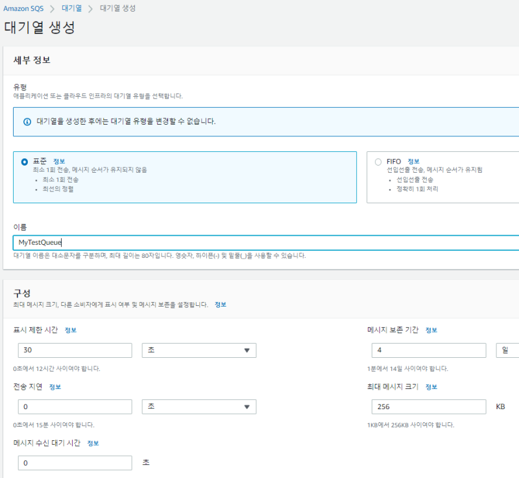Select the 표준 (Standard) queue type
Viewport: 519px width, 478px height.
click(x=25, y=162)
